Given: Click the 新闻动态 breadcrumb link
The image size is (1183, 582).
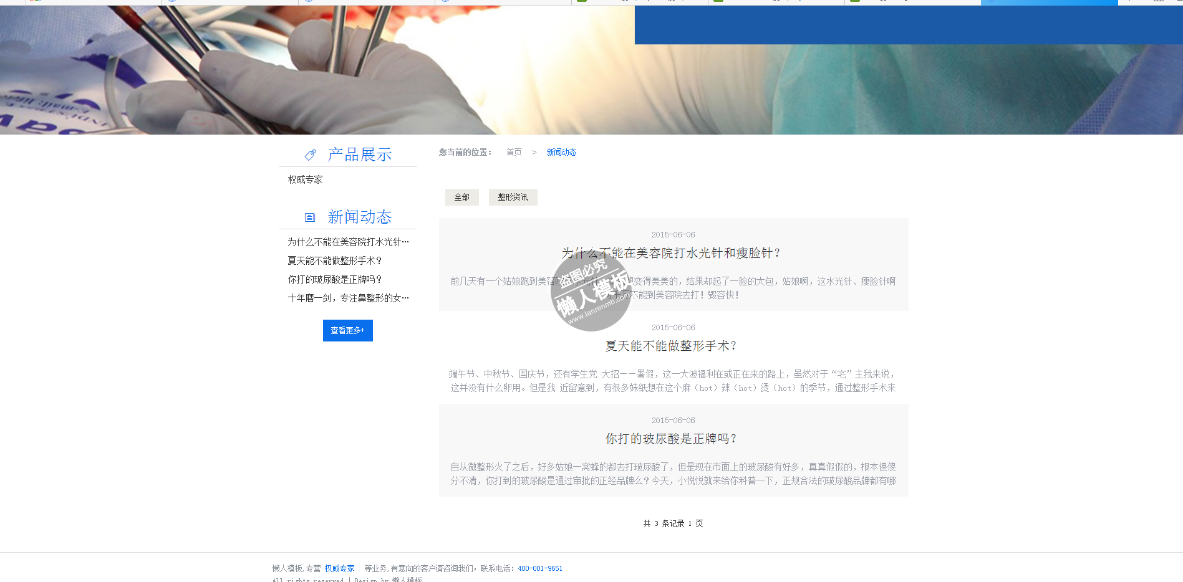Looking at the screenshot, I should [561, 152].
